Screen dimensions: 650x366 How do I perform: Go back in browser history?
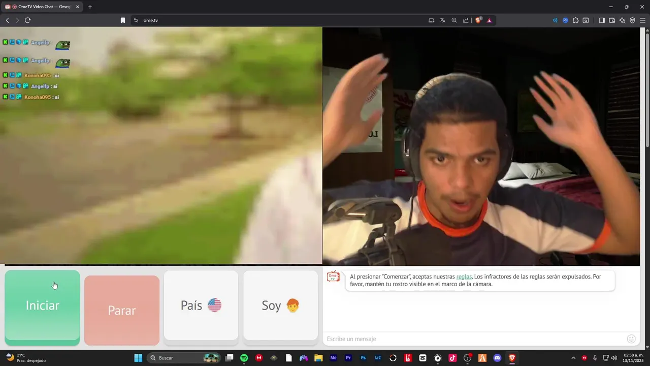(x=7, y=20)
